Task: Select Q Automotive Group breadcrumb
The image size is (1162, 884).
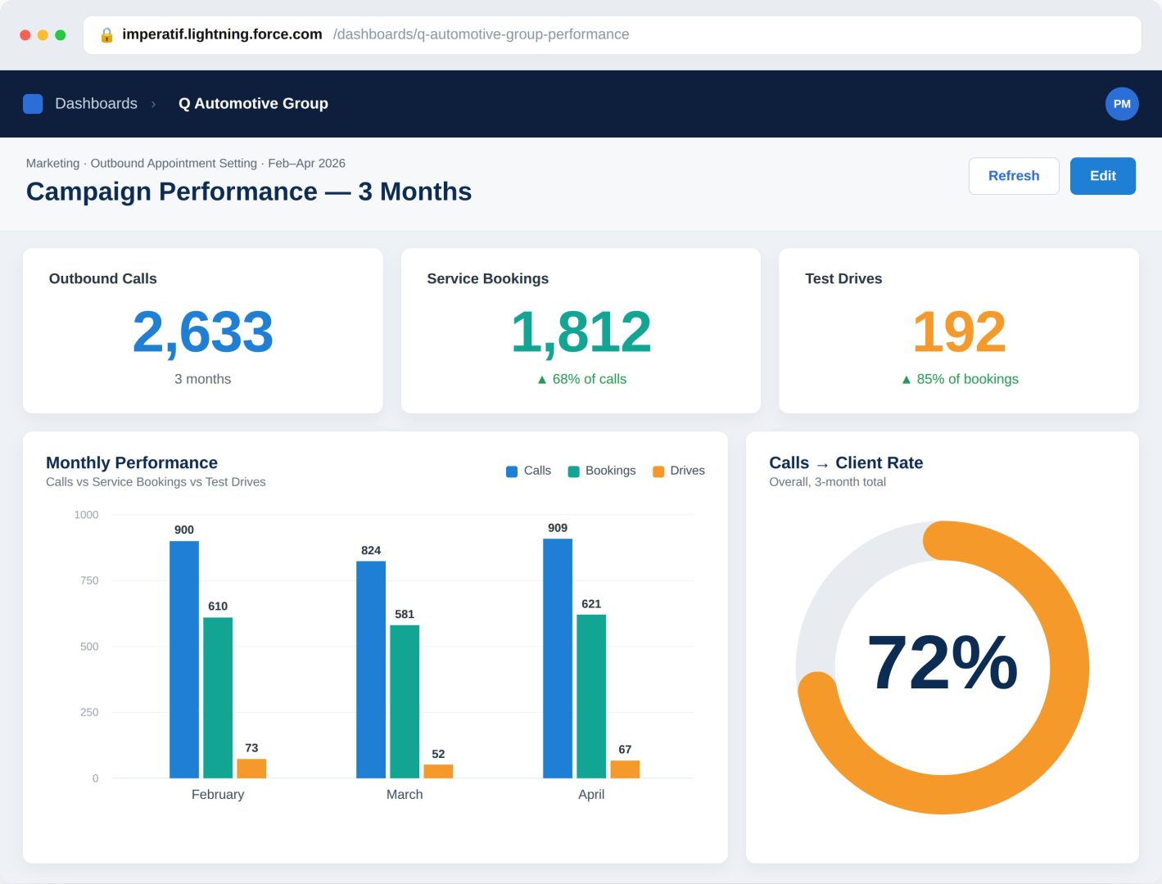Action: pos(253,104)
